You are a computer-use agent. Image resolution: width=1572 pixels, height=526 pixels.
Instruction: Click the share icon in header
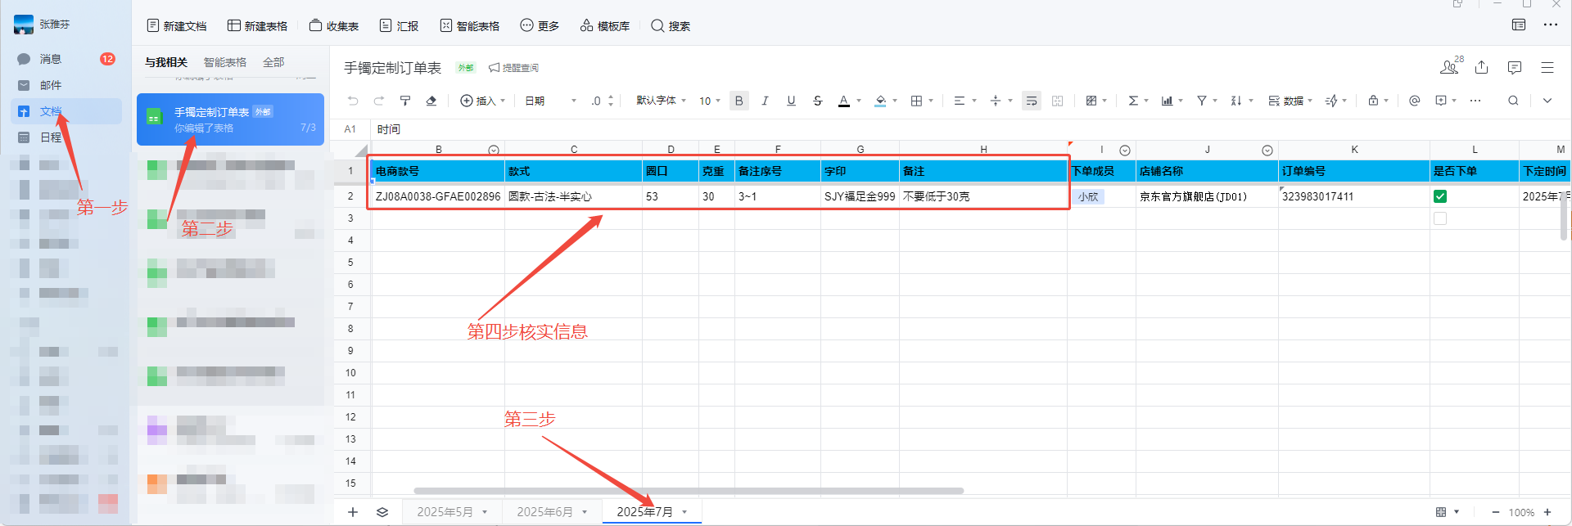click(1481, 67)
